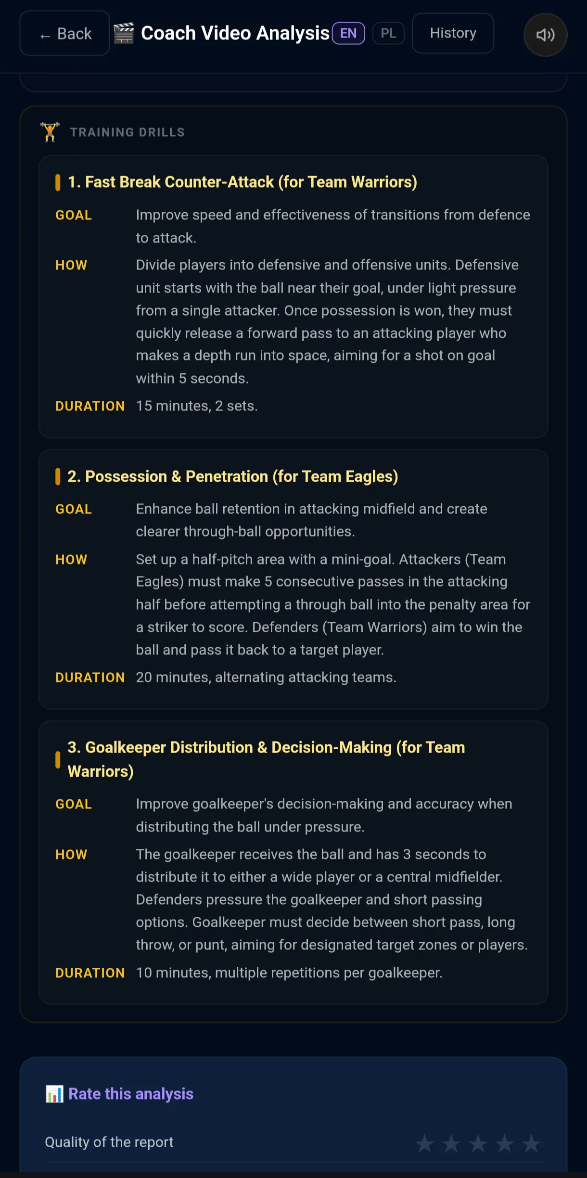The image size is (587, 1178).
Task: Rate report quality one star
Action: pyautogui.click(x=424, y=1143)
